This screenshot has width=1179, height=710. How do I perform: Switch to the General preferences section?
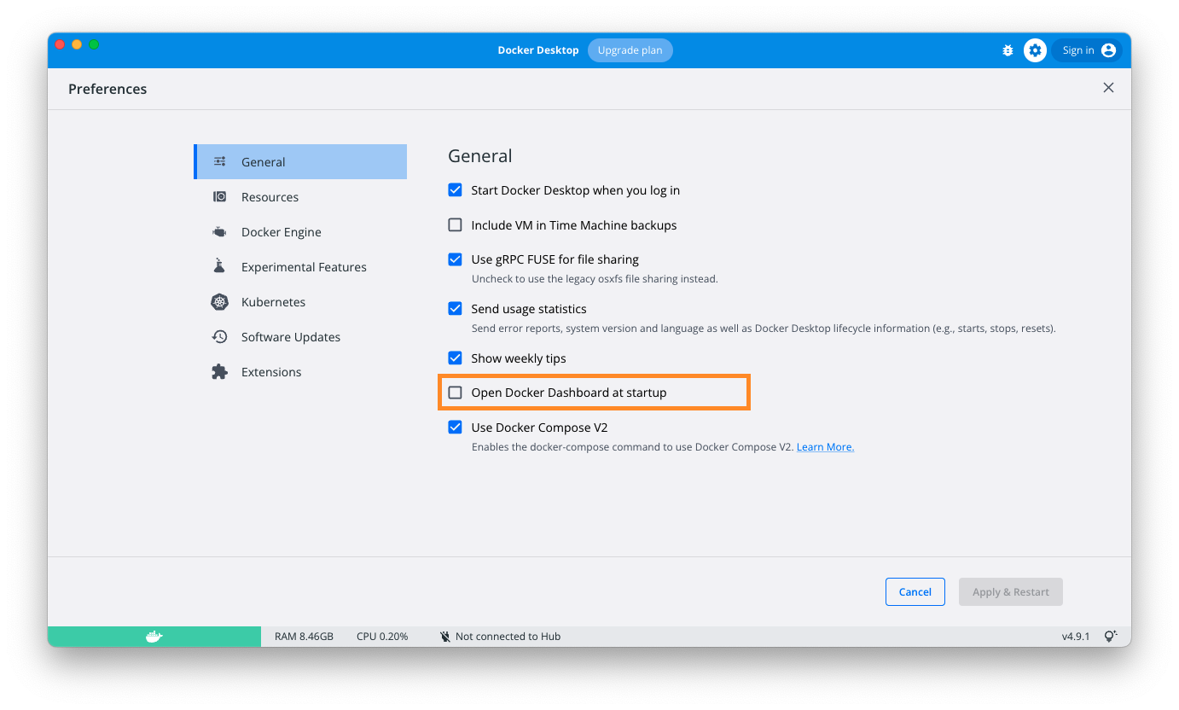pos(263,161)
